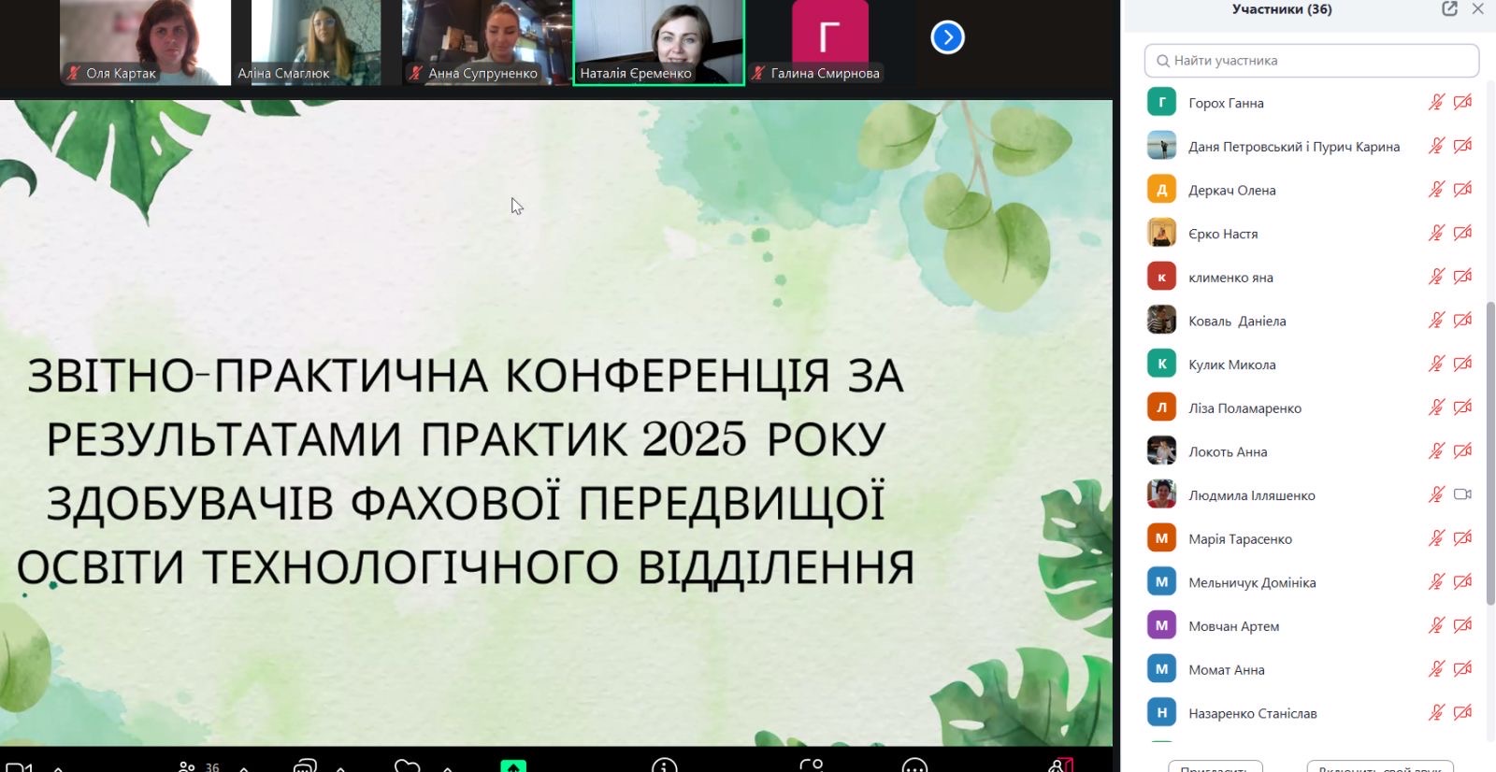The width and height of the screenshot is (1496, 772).
Task: Select participant Марія Тарасенко in list
Action: (x=1240, y=539)
